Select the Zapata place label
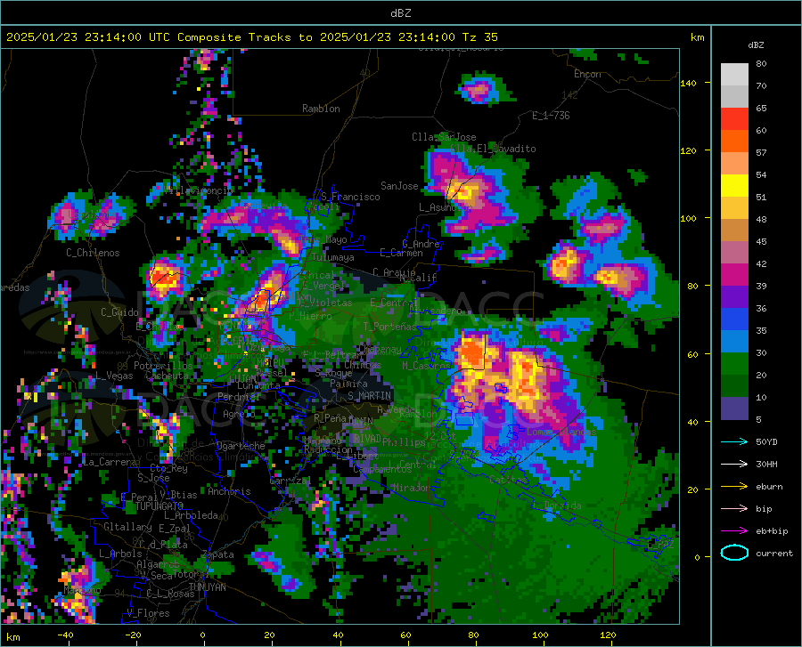 (218, 554)
